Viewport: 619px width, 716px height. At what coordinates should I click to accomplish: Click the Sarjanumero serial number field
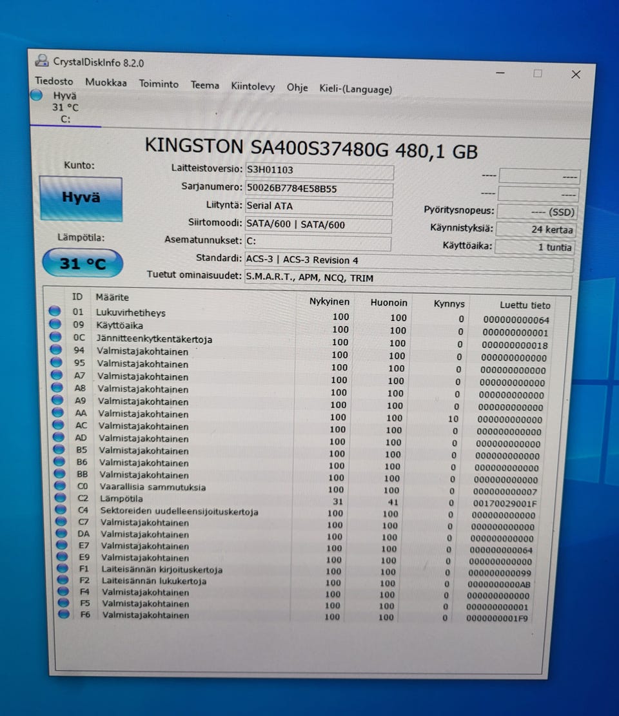tap(319, 189)
